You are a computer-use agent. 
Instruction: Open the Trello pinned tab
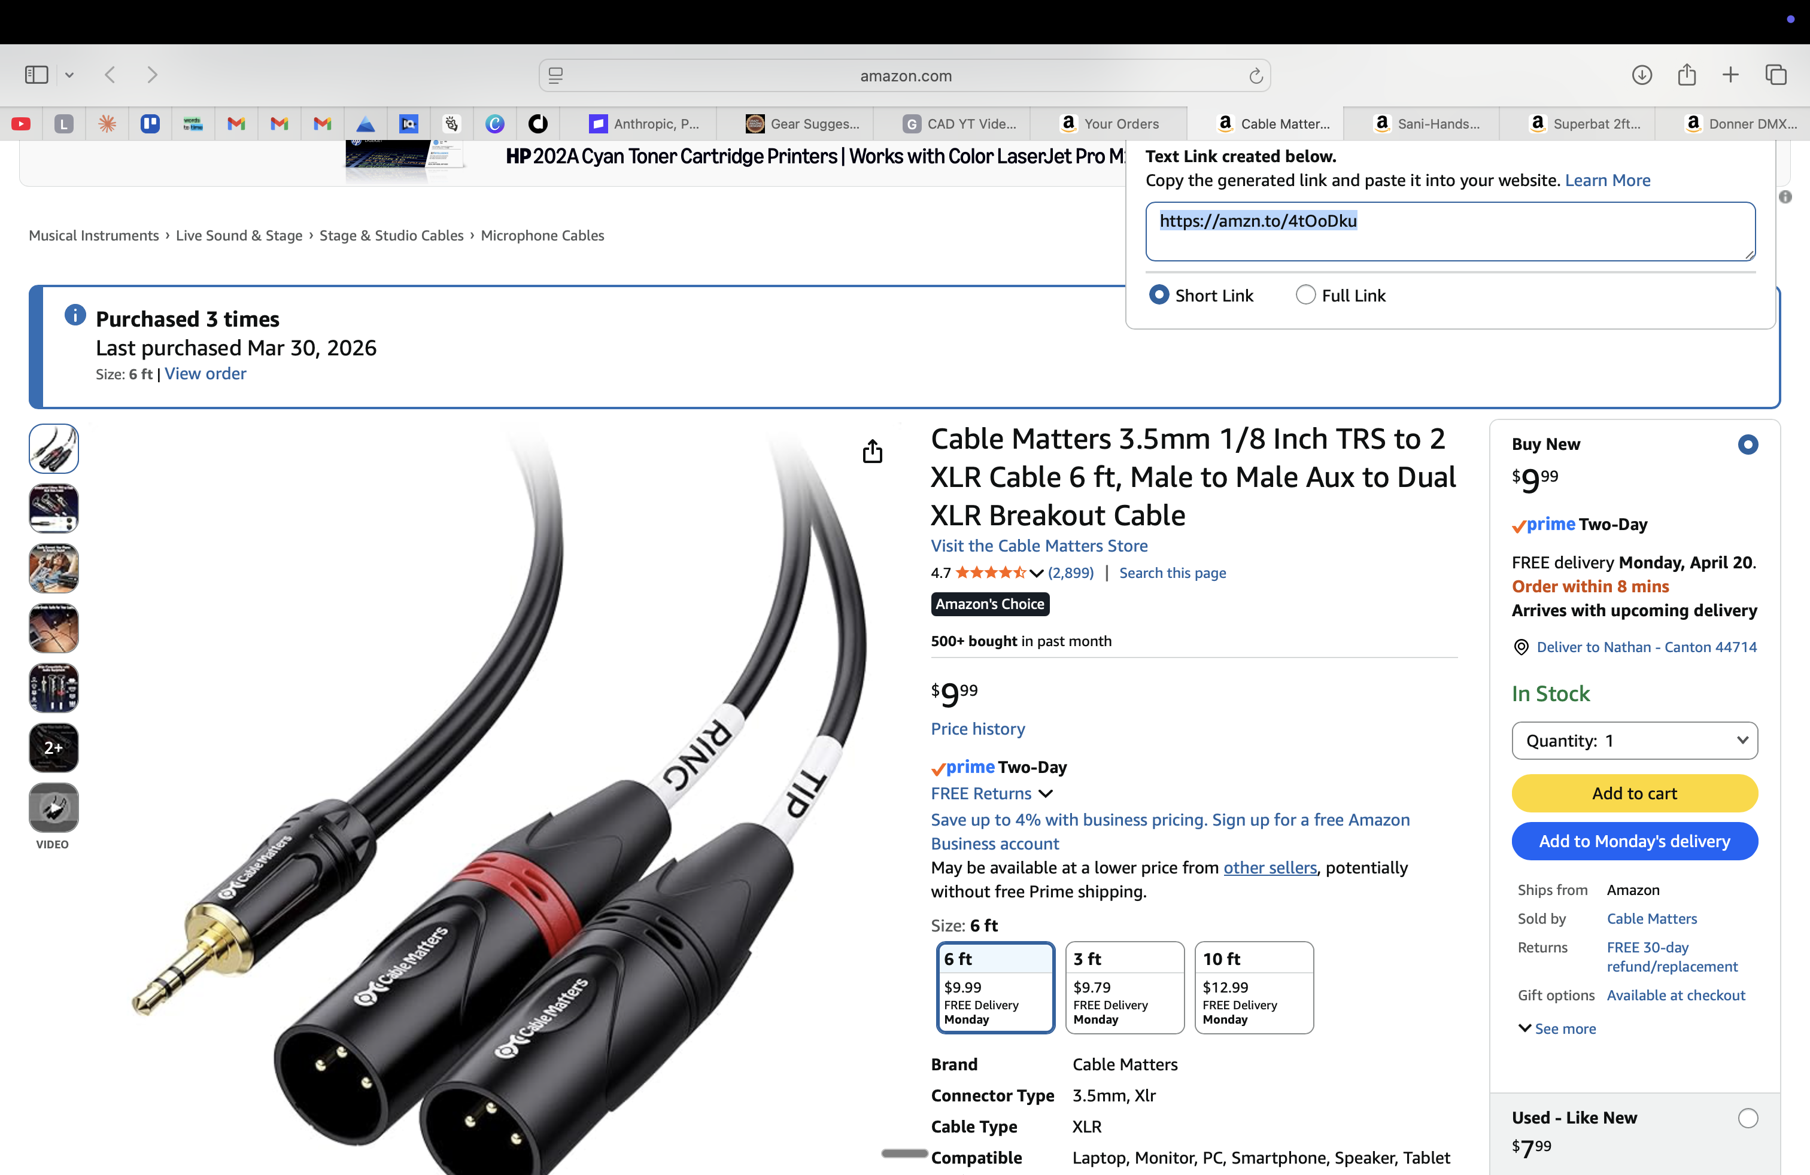click(x=150, y=124)
